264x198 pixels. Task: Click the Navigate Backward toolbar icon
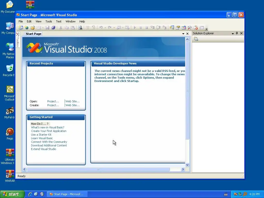(119, 27)
